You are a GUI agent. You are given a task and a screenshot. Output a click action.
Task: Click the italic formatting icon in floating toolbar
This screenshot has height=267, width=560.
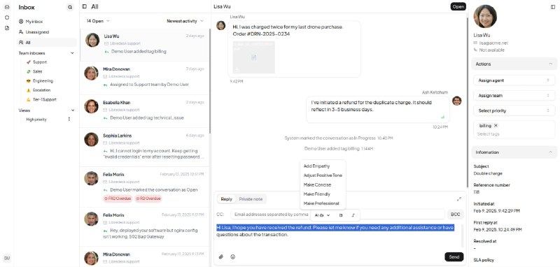(353, 215)
